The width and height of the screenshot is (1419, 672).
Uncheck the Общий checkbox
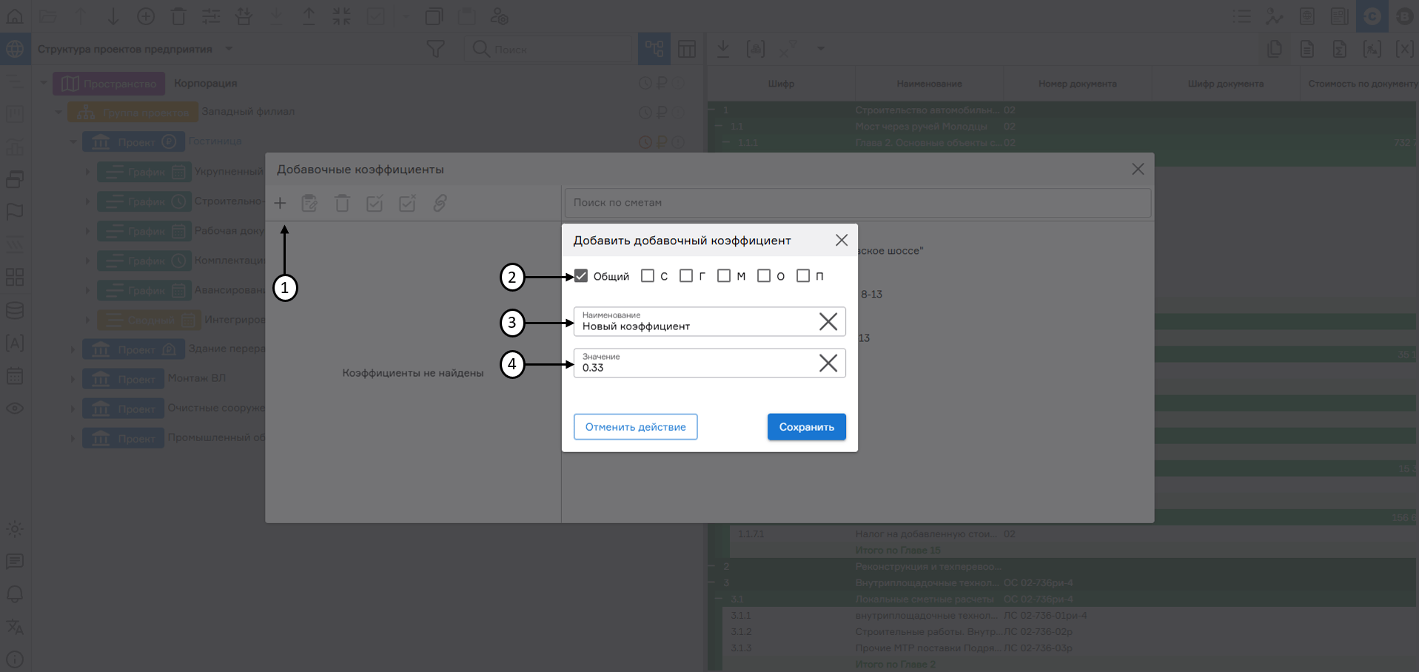[580, 275]
